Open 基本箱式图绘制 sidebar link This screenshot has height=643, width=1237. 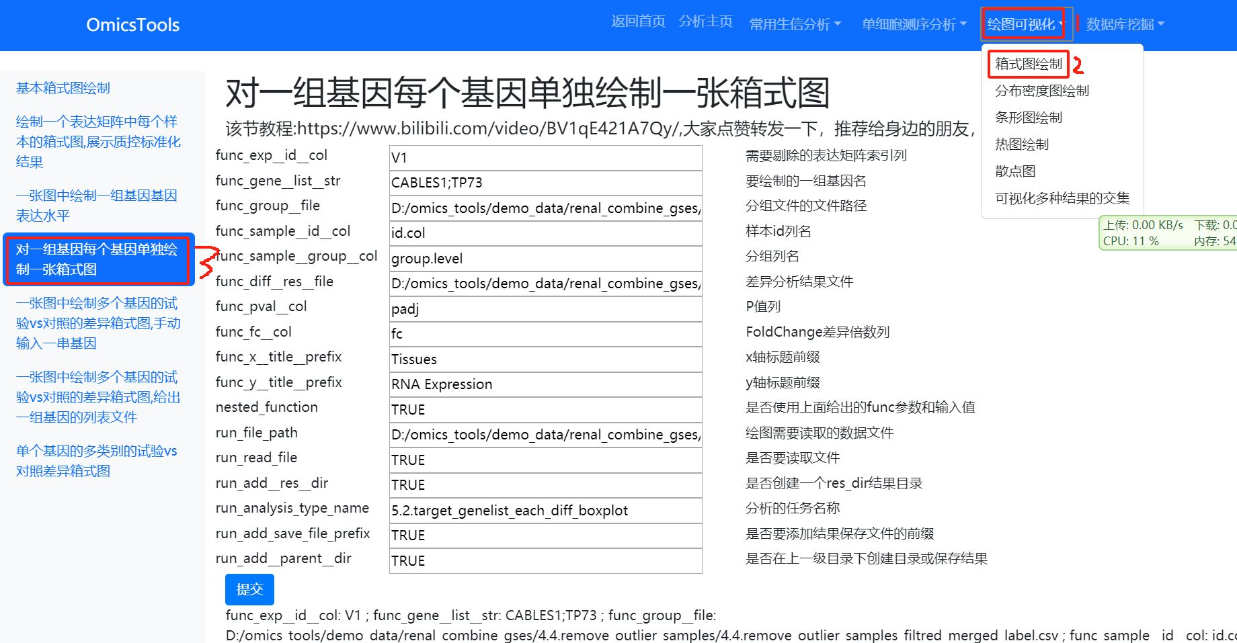point(63,88)
